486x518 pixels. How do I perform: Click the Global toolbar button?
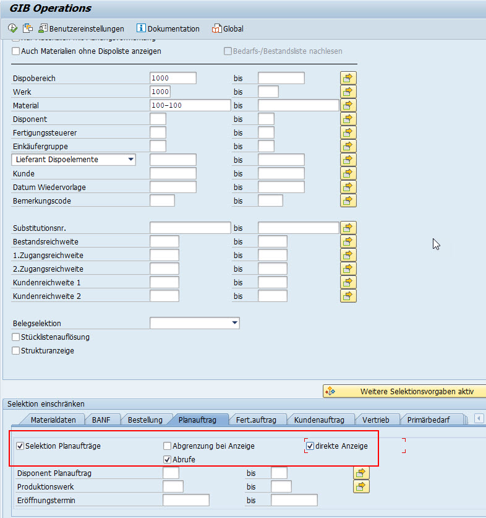[228, 28]
